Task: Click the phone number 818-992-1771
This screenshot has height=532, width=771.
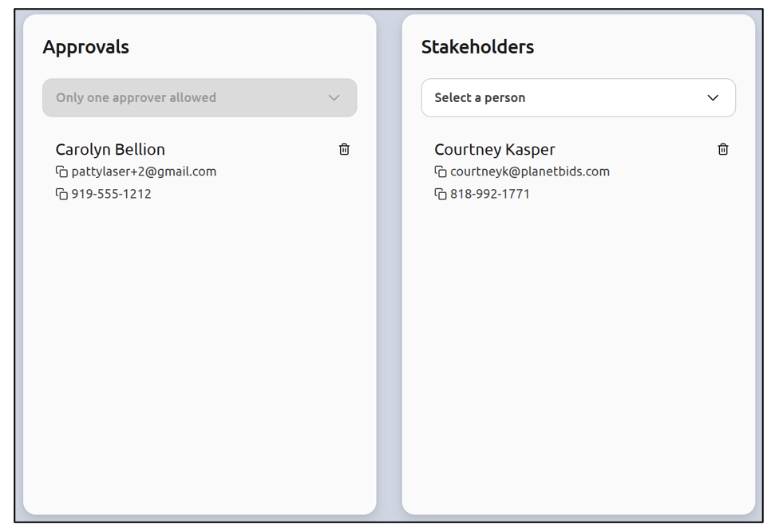Action: [490, 194]
